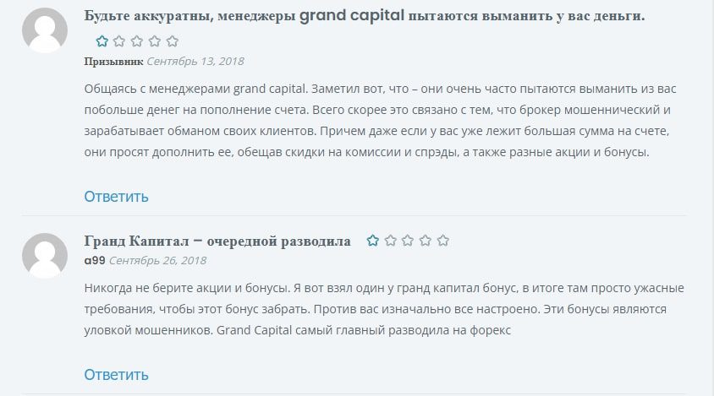Click the title Гранд Капитал – очередной разводила
This screenshot has height=396, width=714.
point(217,241)
